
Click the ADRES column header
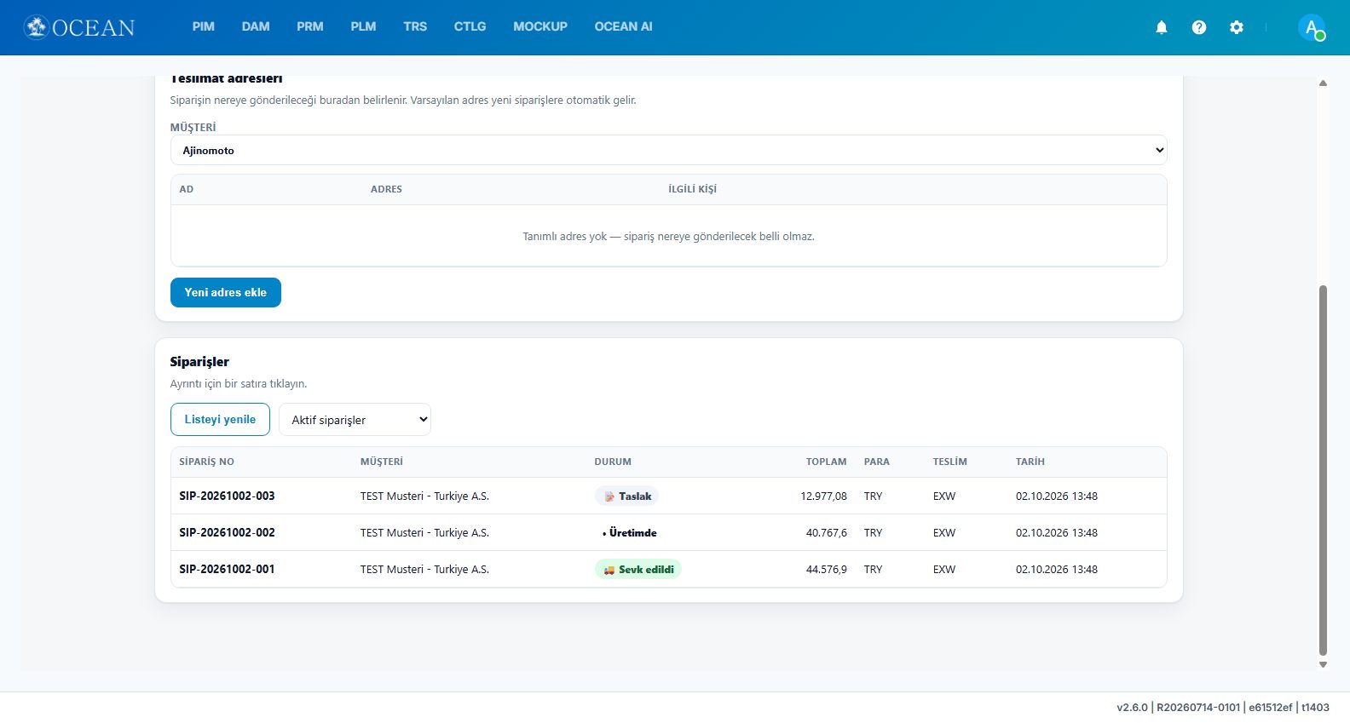(386, 189)
